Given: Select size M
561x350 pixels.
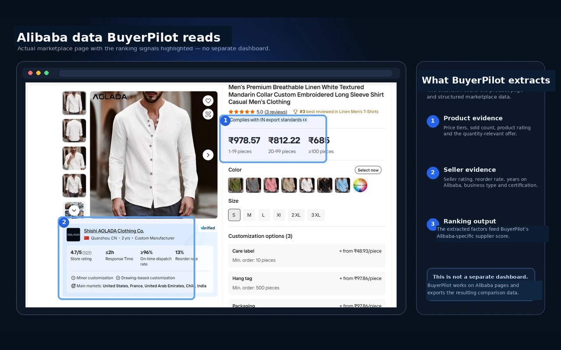Looking at the screenshot, I should point(249,215).
